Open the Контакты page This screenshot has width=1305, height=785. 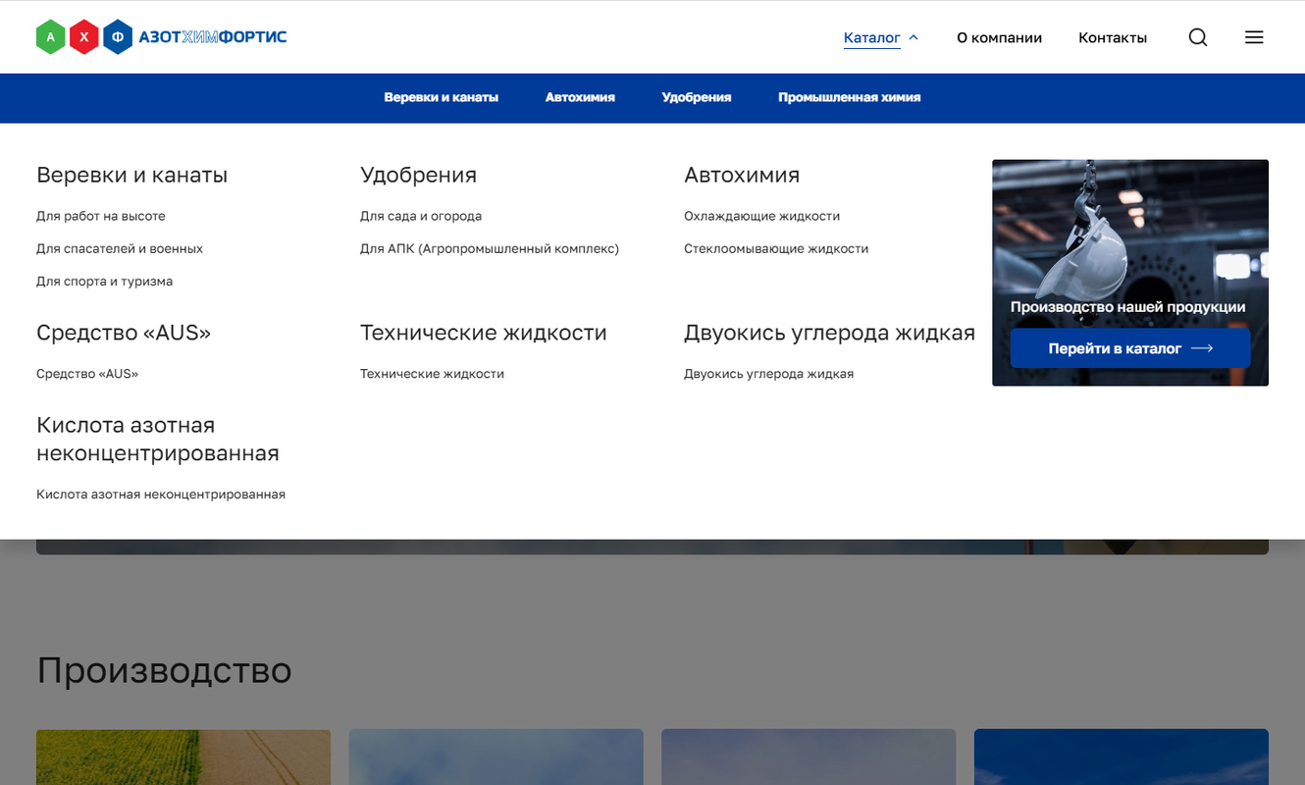[1113, 37]
